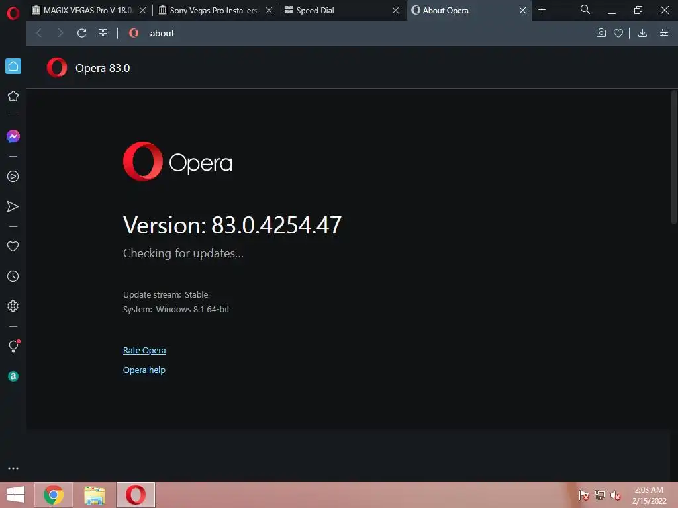Close the Speed Dial tab

point(396,11)
